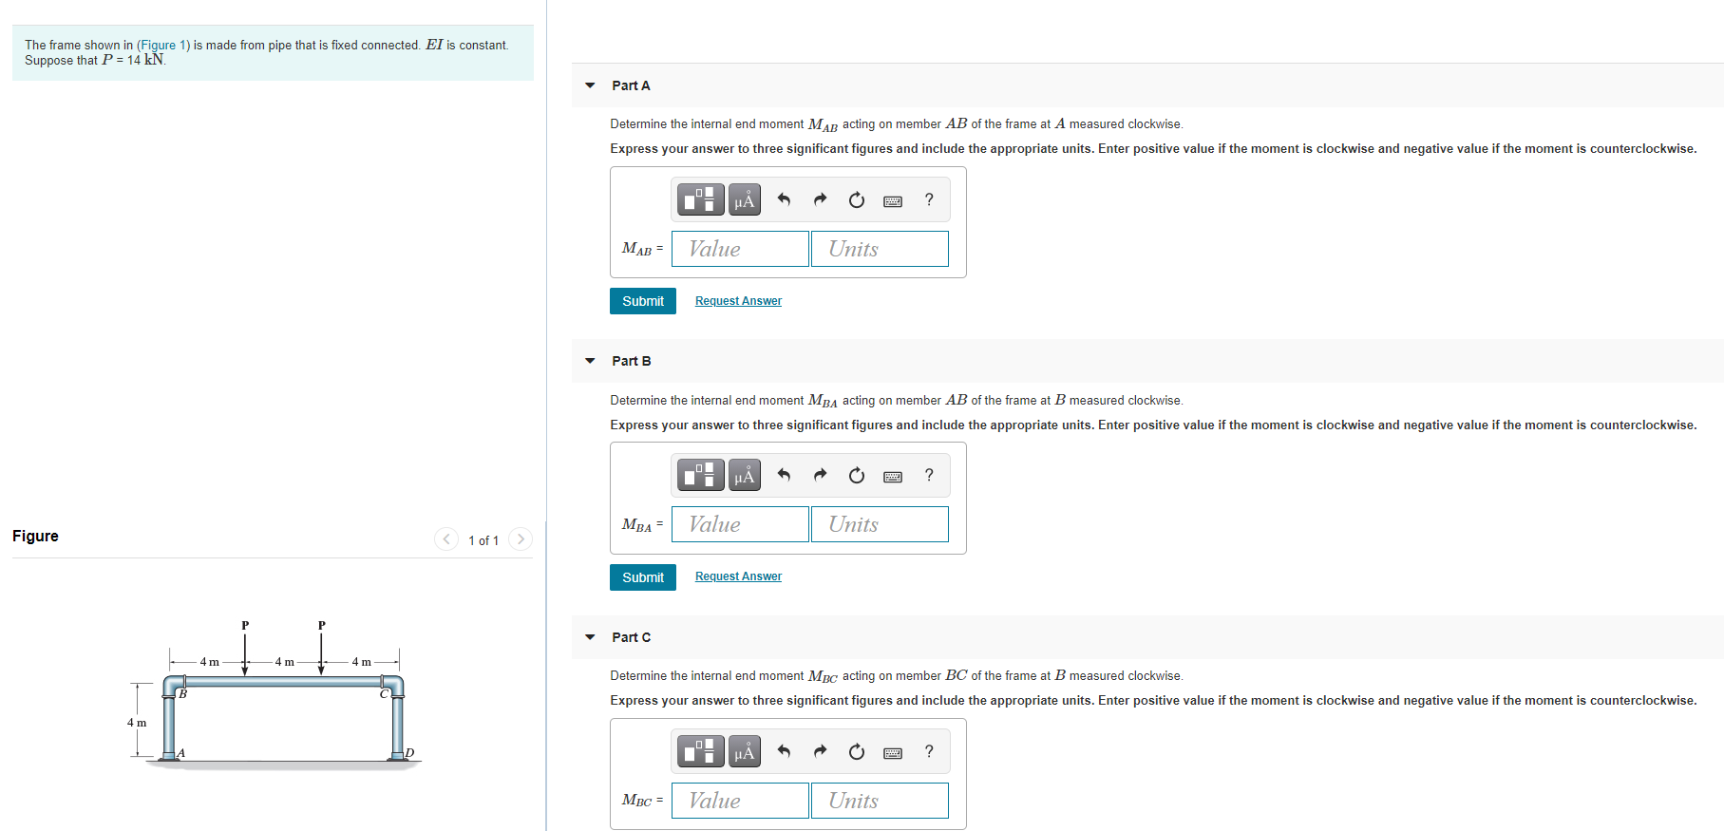Request Answer for Part A

tap(738, 301)
